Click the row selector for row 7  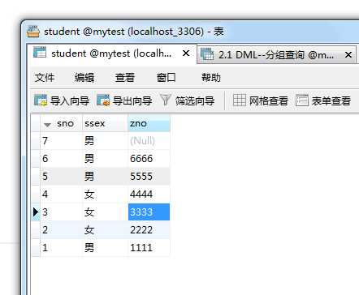pyautogui.click(x=36, y=141)
